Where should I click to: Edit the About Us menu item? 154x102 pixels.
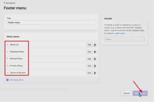(89, 45)
